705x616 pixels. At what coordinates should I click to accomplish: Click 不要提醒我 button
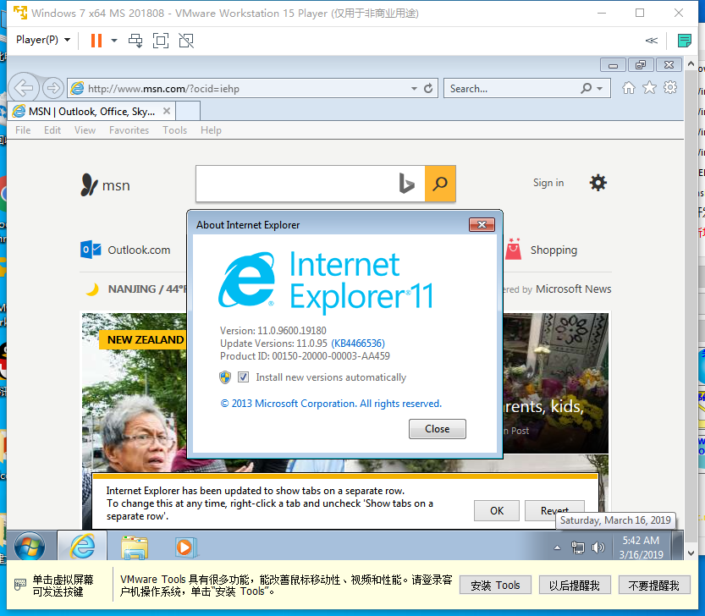tap(653, 585)
